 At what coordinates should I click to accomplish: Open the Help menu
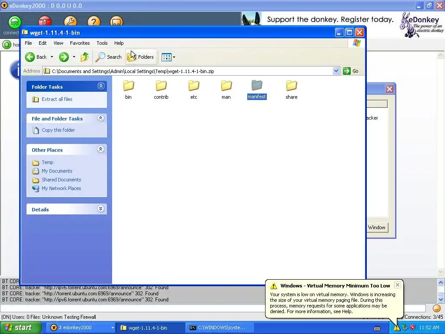coord(119,43)
